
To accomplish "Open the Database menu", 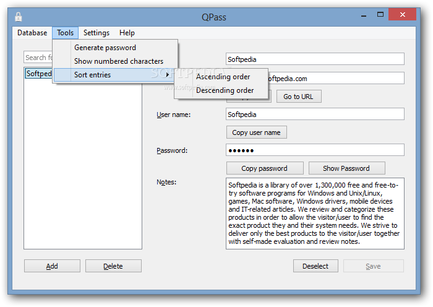I will click(x=32, y=33).
